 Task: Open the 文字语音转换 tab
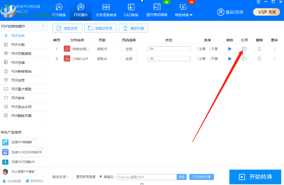106,10
